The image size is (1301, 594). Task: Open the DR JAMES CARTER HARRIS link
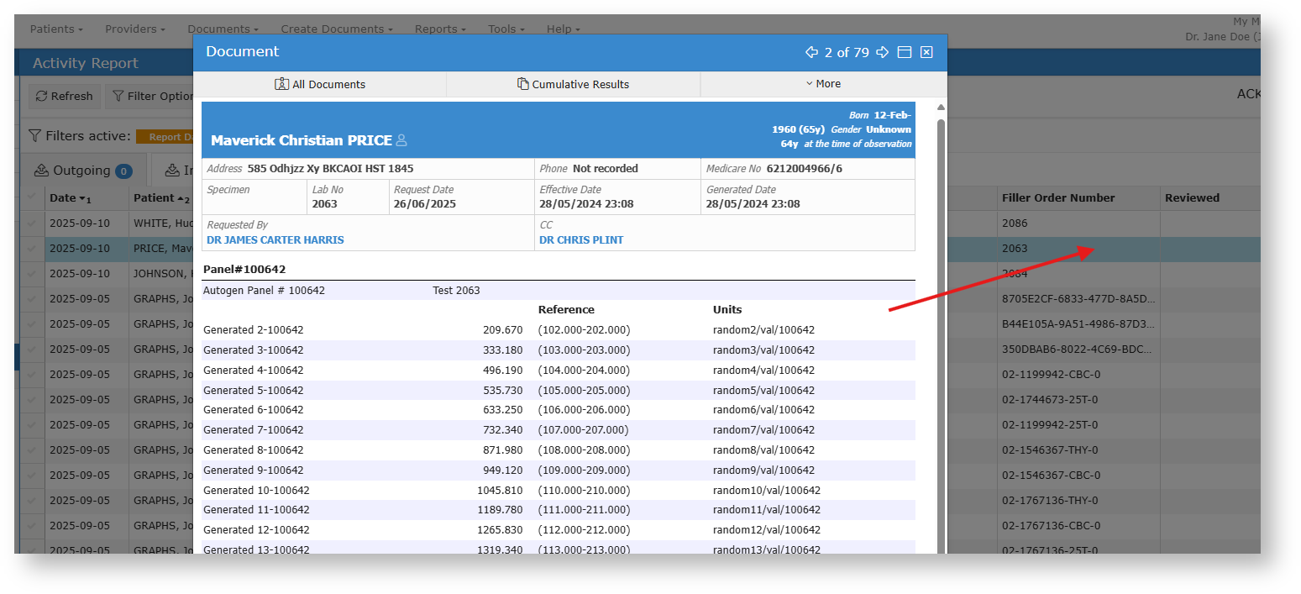point(275,240)
